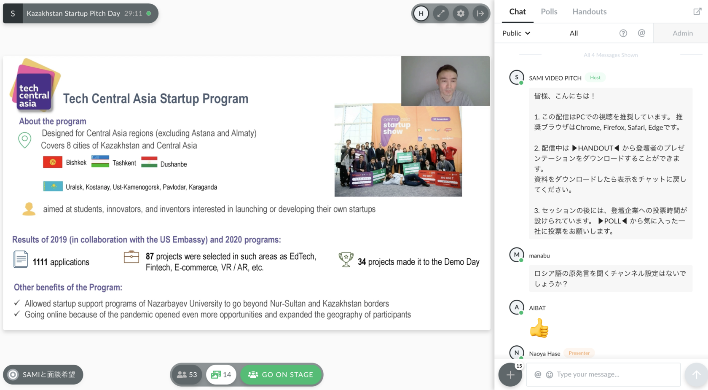Click the Kyrgyzstan flag beside Bishkek
Viewport: 708px width, 390px height.
tap(53, 162)
